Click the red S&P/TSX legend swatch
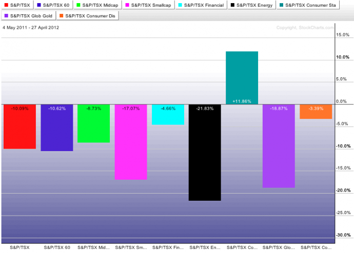The image size is (354, 253). pos(7,5)
